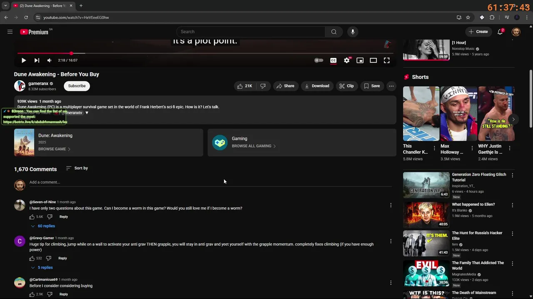
Task: Reply to the Seven-of-Nine comment
Action: pos(63,217)
